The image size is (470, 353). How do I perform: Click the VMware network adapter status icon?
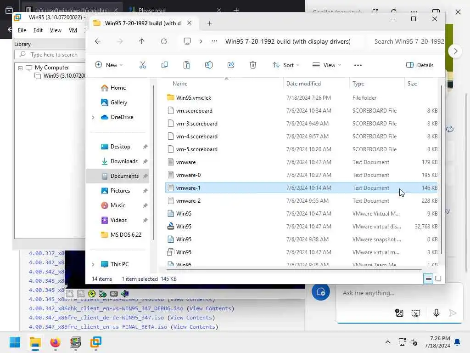point(103,294)
